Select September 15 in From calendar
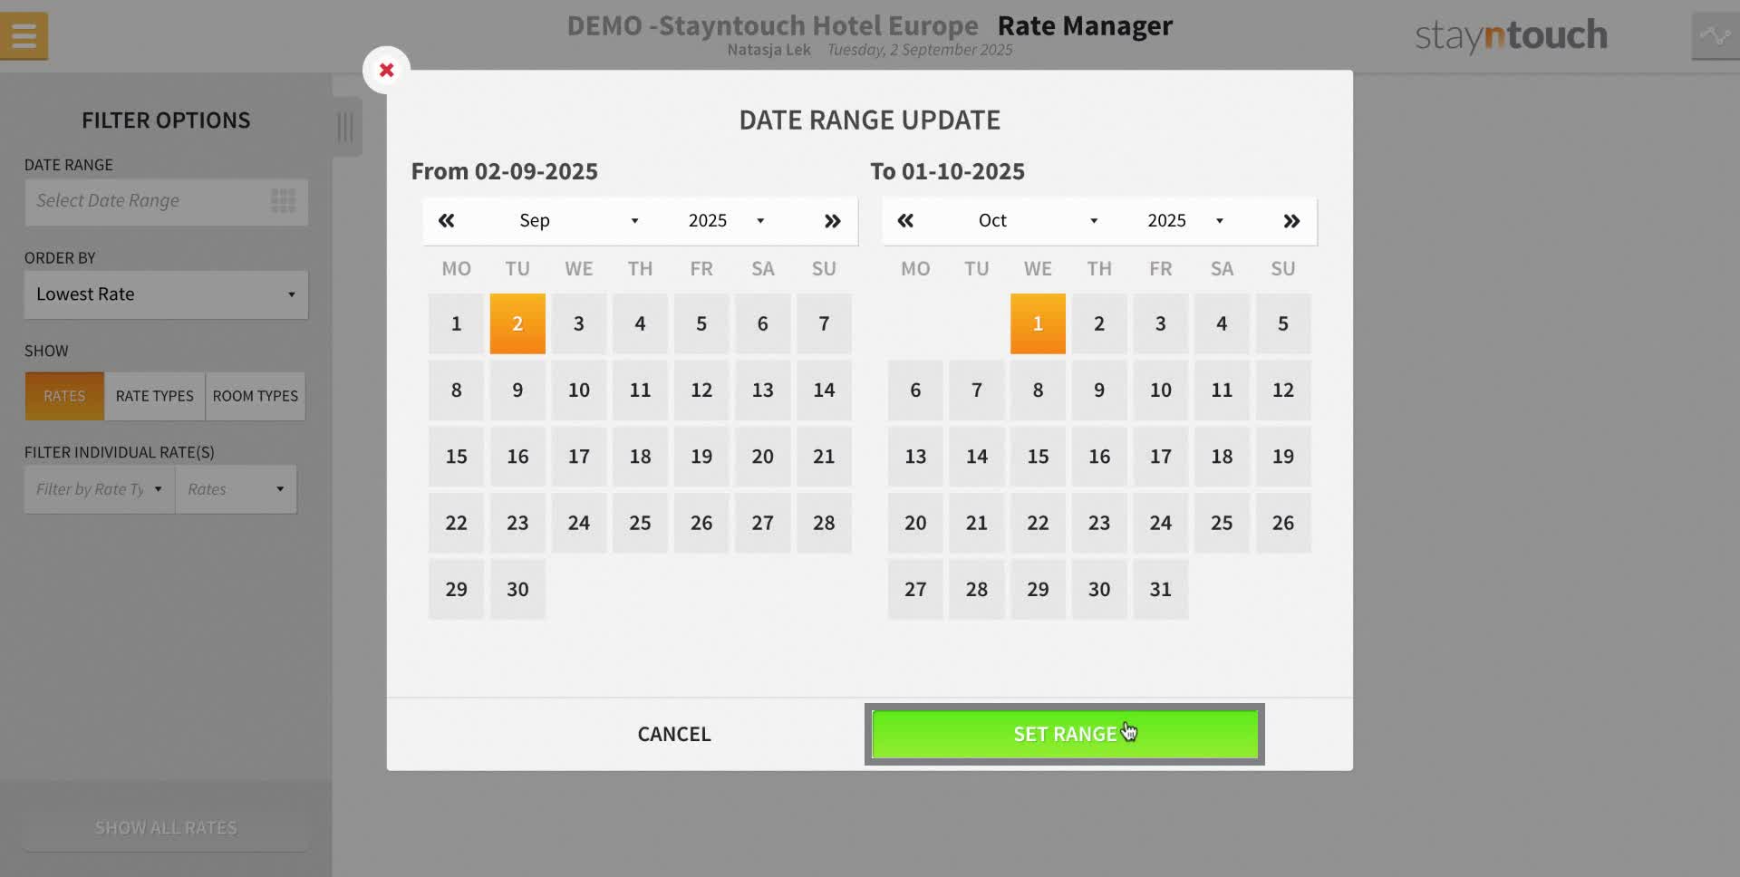This screenshot has height=877, width=1740. pyautogui.click(x=456, y=457)
